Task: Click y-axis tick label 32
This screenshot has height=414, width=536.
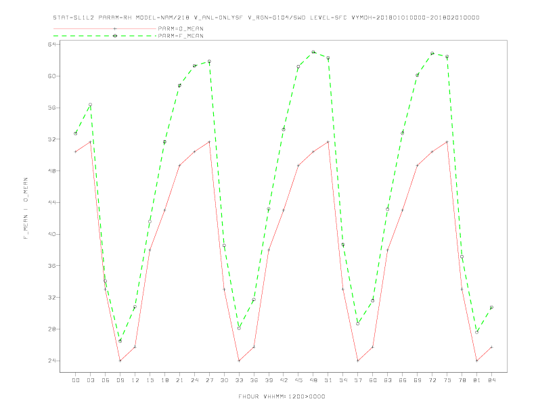Action: tap(52, 298)
